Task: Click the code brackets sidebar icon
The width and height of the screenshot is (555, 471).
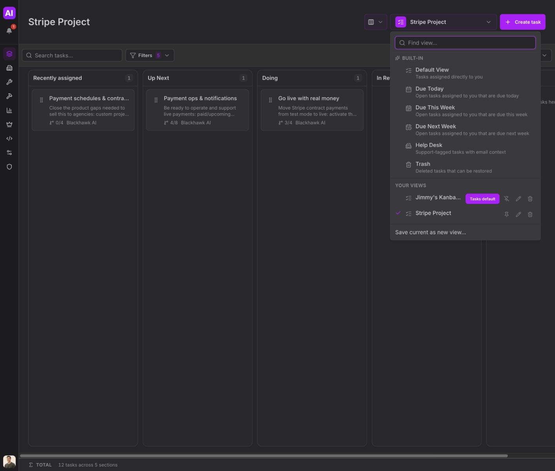Action: coord(9,139)
